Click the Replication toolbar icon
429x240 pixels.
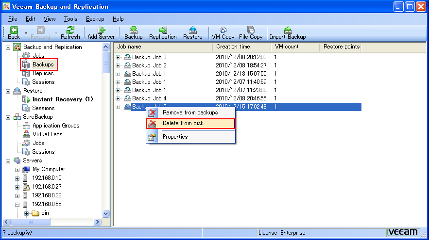[163, 33]
